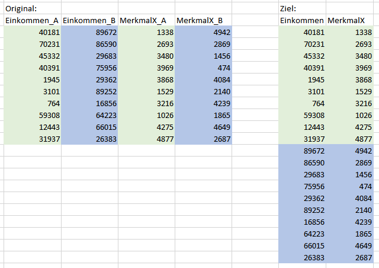This screenshot has height=268, width=379.
Task: Select 764 in the Einkommen_A column
Action: tap(33, 103)
